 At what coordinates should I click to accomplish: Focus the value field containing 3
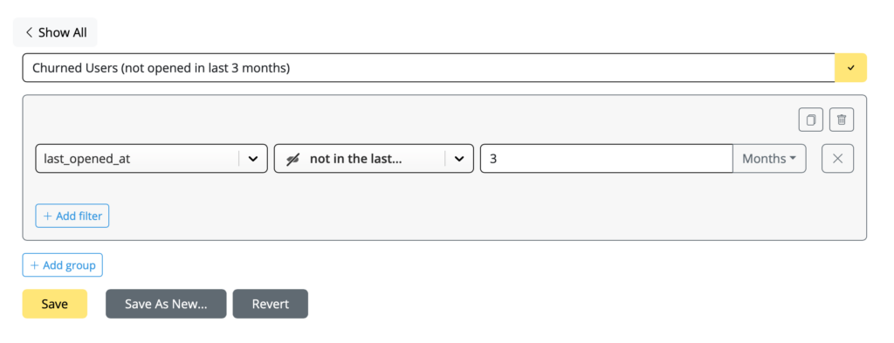607,158
